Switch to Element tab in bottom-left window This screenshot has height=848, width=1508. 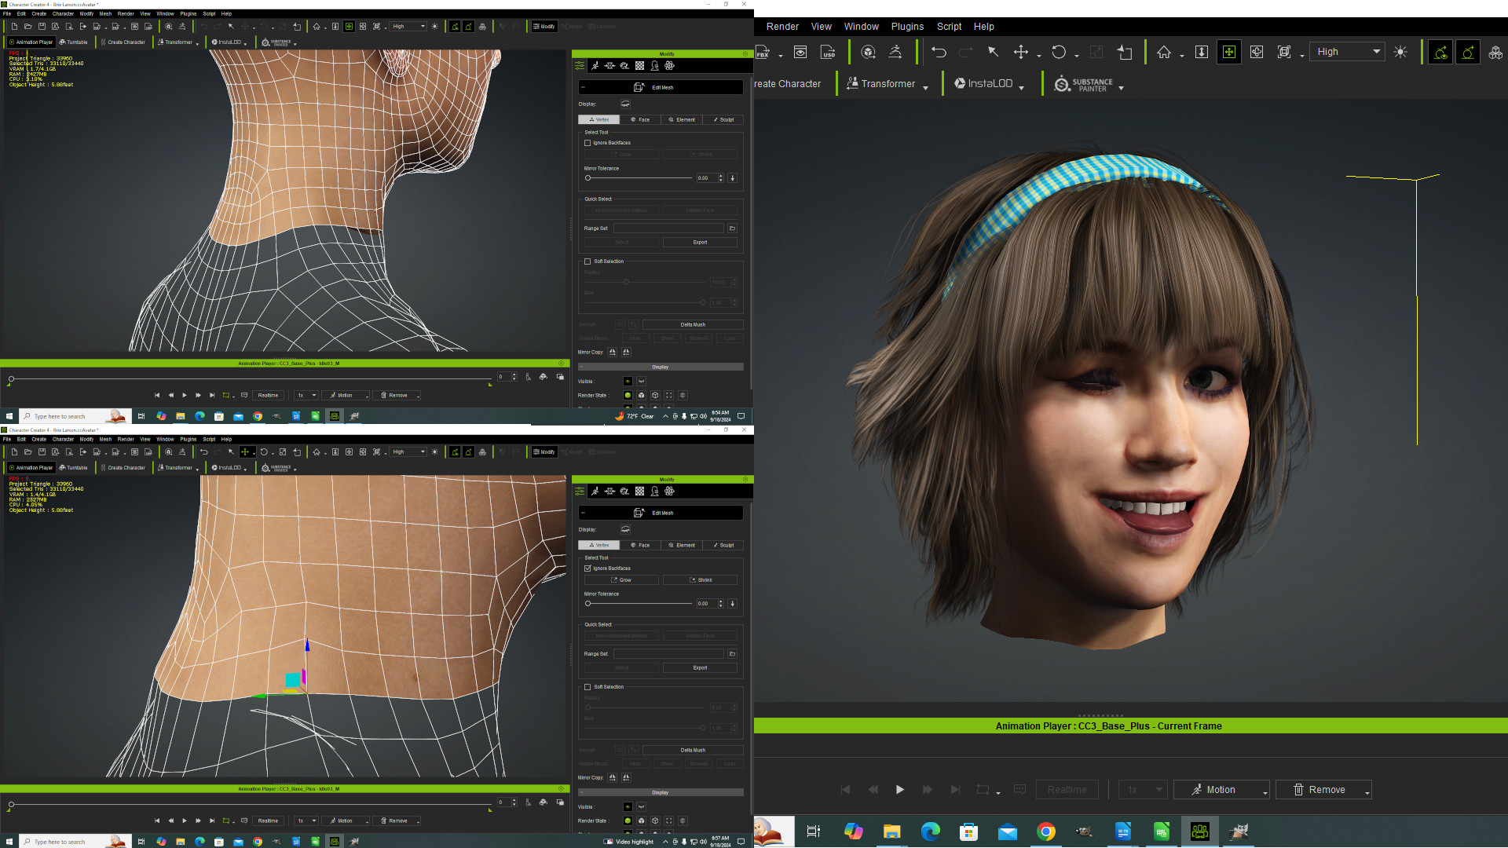(682, 545)
